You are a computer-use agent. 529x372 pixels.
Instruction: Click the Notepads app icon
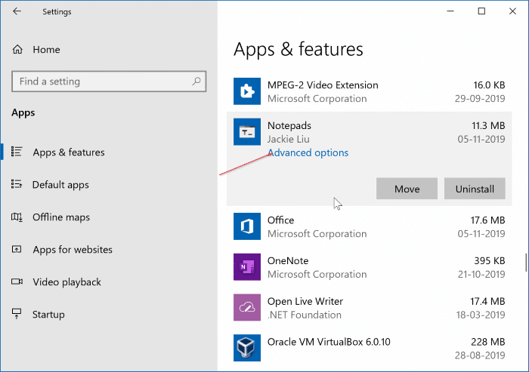[x=247, y=132]
